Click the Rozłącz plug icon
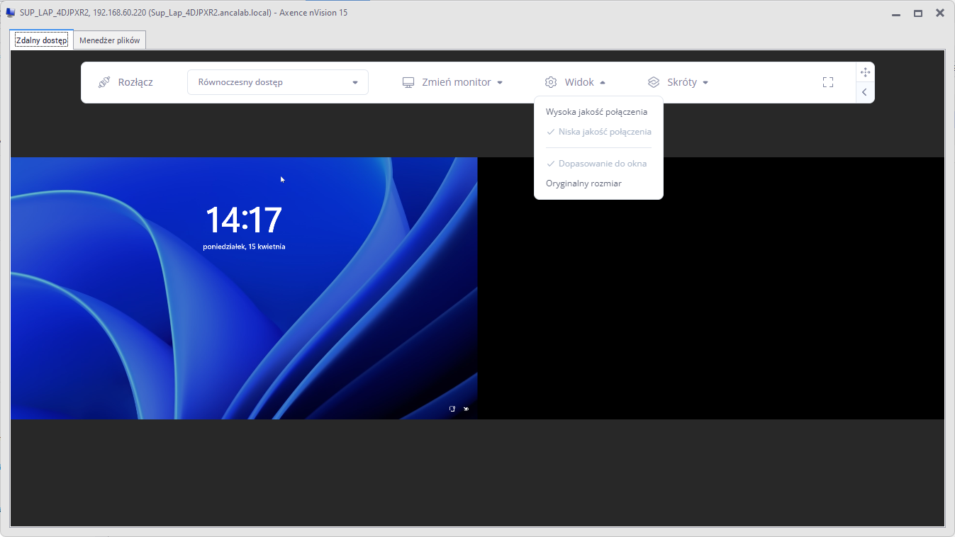The image size is (955, 537). pyautogui.click(x=104, y=82)
